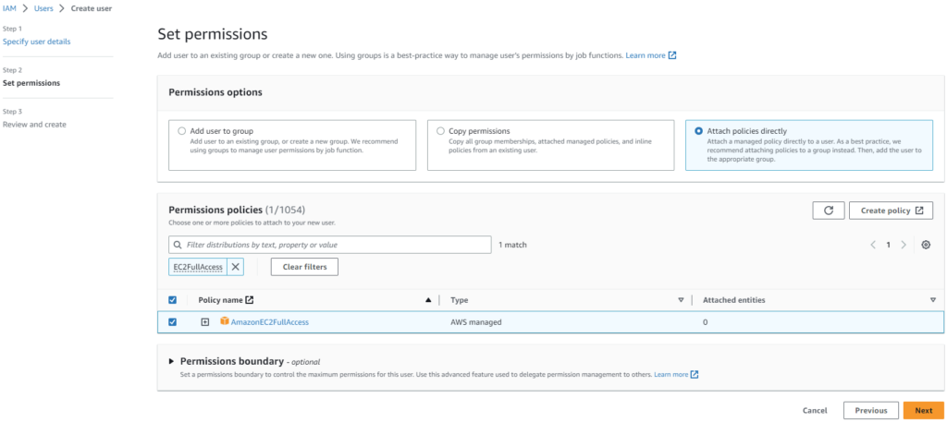Click the Previous button
This screenshot has height=422, width=947.
click(871, 411)
